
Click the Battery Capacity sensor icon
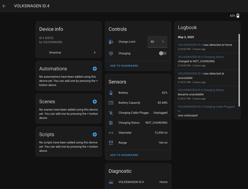pos(111,103)
